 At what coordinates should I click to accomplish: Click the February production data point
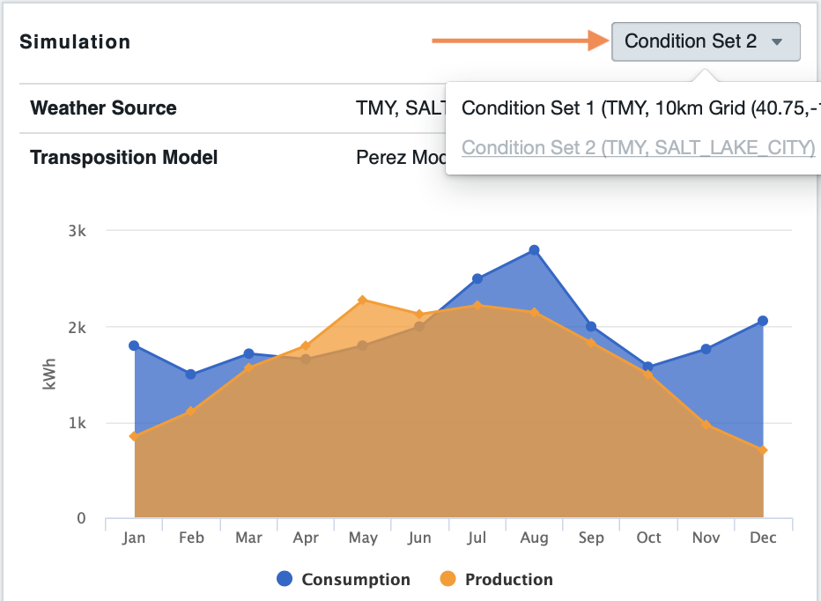pyautogui.click(x=191, y=412)
